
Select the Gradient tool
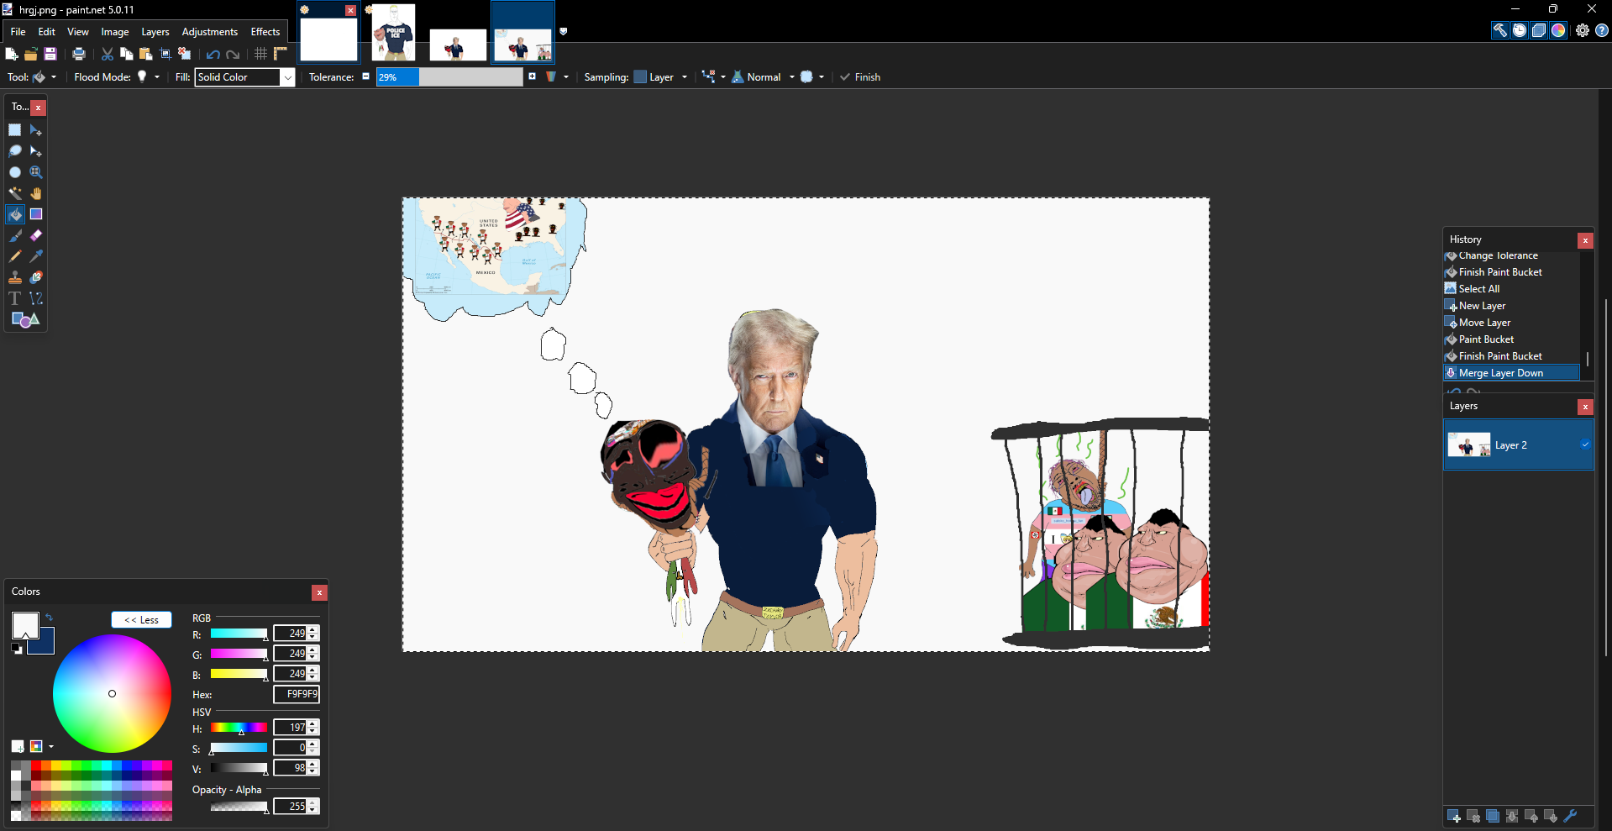pos(36,214)
